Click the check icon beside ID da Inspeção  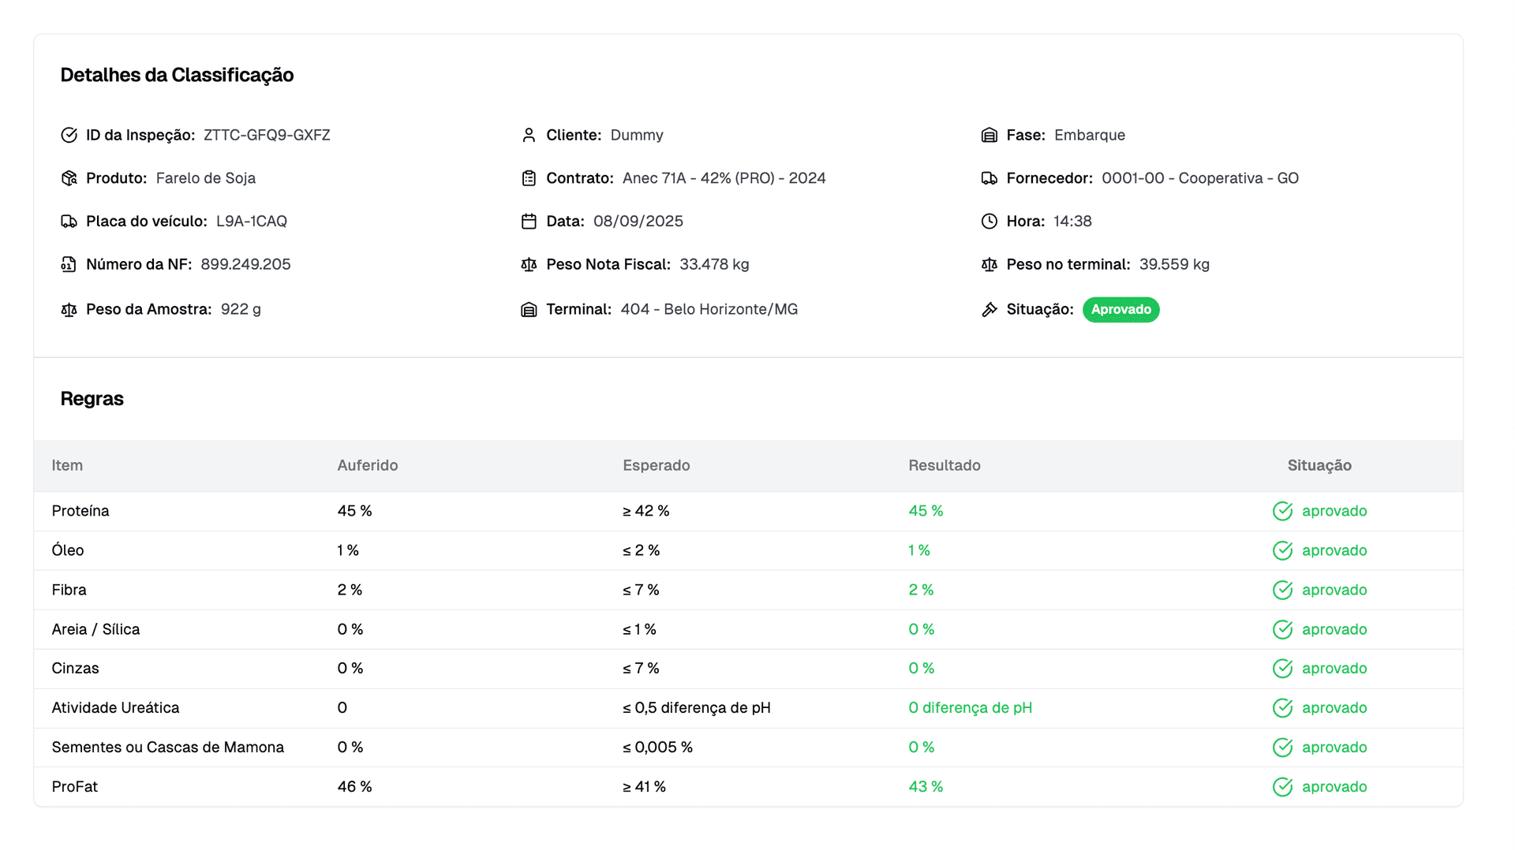click(x=69, y=135)
